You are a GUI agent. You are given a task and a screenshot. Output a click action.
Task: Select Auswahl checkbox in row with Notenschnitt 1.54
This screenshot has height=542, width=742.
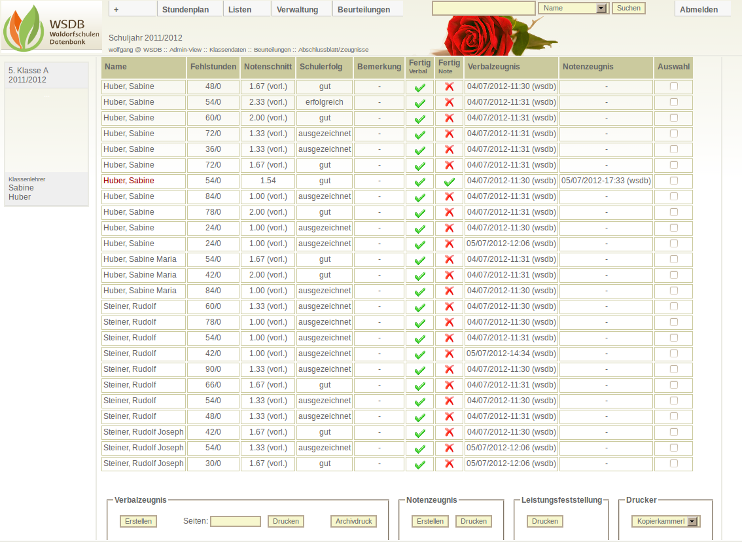tap(673, 181)
